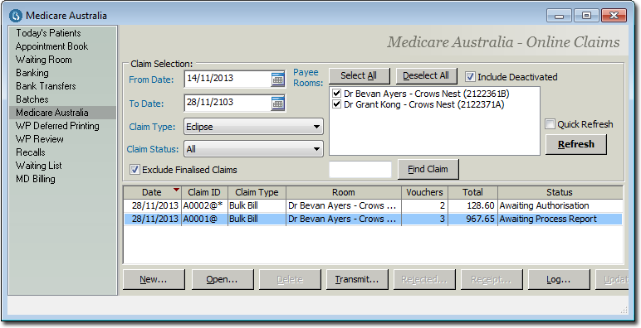This screenshot has height=328, width=641.
Task: Toggle Include Deactivated checkbox
Action: coord(470,77)
